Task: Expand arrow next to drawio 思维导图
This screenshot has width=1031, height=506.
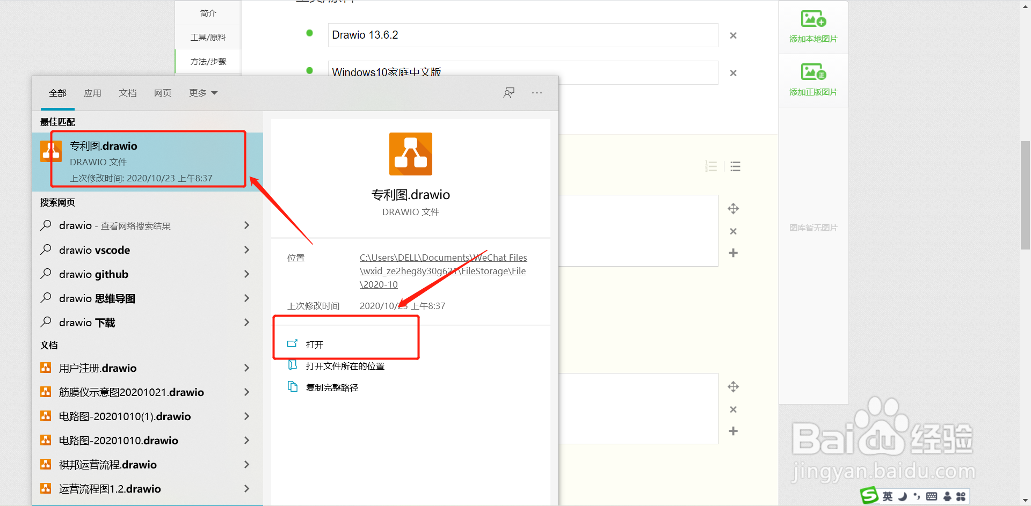Action: 246,298
